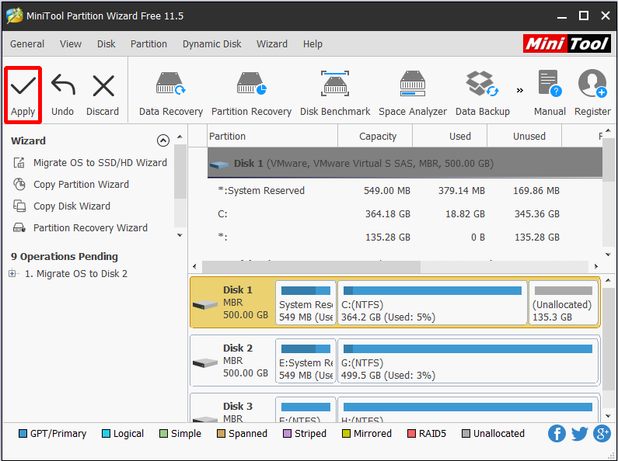Click the Partition Recovery wizard icon

pyautogui.click(x=19, y=227)
